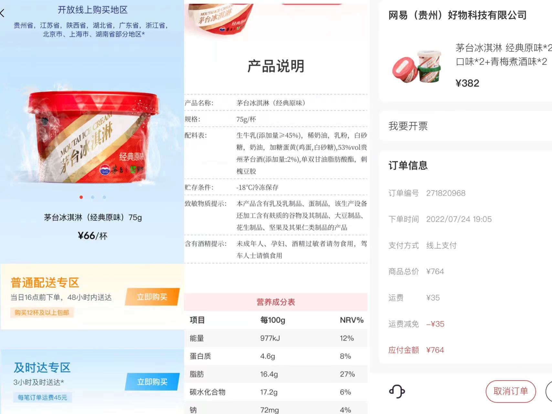Tap the 产品说明 section title

[x=276, y=66]
